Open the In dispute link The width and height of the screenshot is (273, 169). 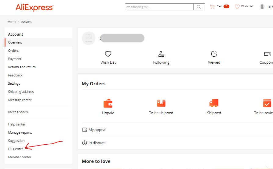97,143
